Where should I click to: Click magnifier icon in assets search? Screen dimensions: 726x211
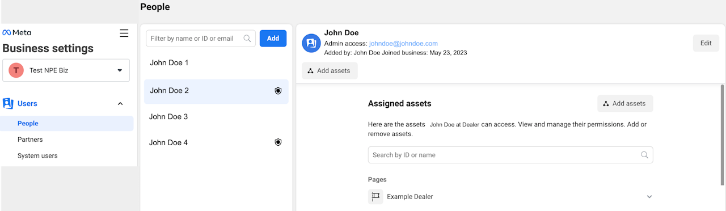(x=644, y=155)
